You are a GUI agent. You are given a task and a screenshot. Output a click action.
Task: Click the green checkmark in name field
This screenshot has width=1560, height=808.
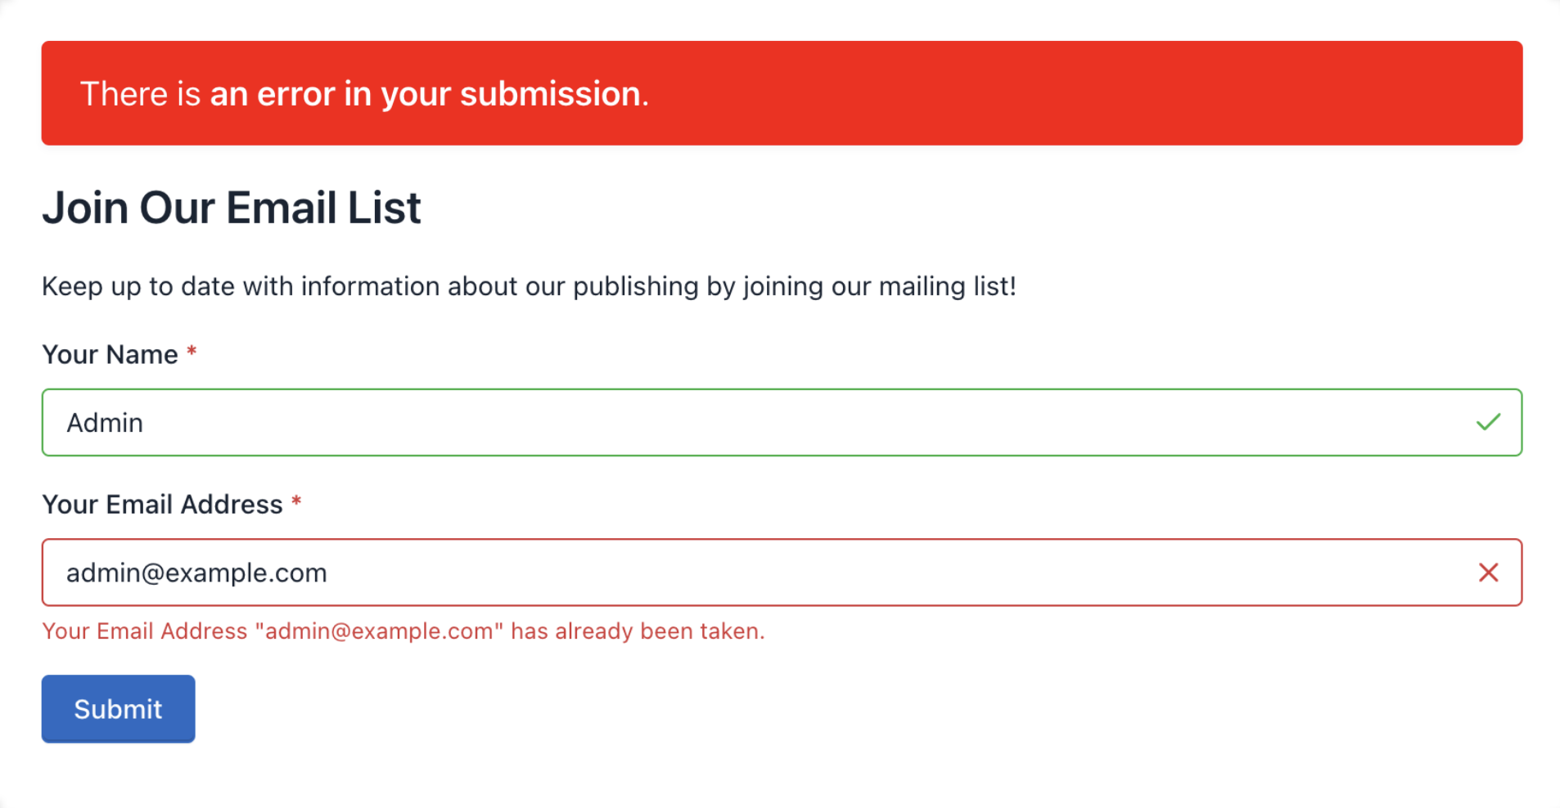pos(1488,422)
